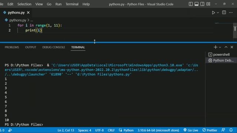
Task: Start Go Live server
Action: click(x=191, y=130)
